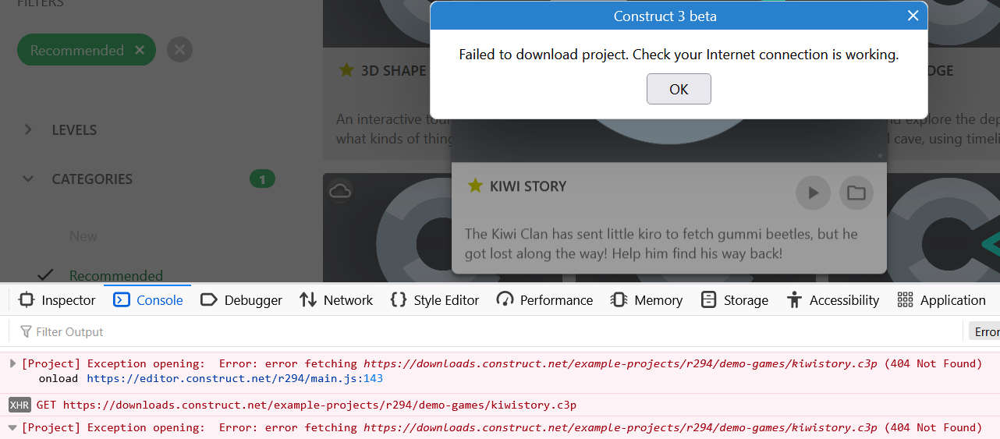
Task: Switch to the Performance tab
Action: pyautogui.click(x=544, y=300)
